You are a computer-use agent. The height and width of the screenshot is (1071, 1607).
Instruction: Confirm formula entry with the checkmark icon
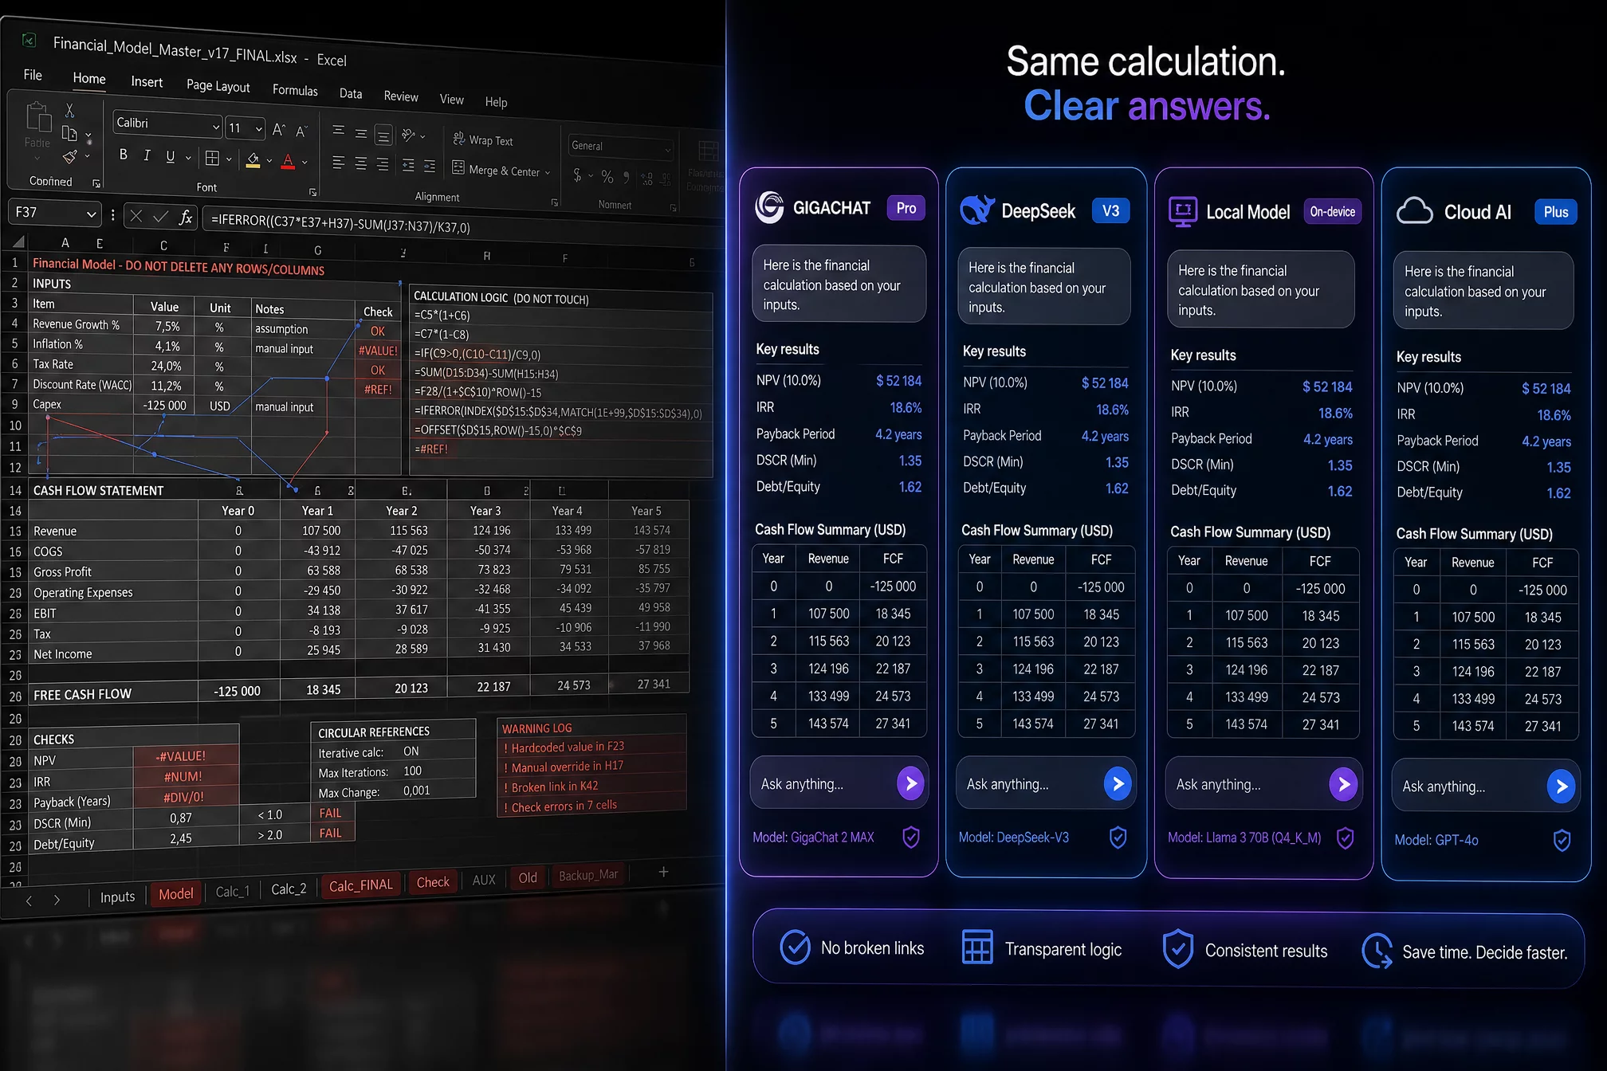point(160,216)
